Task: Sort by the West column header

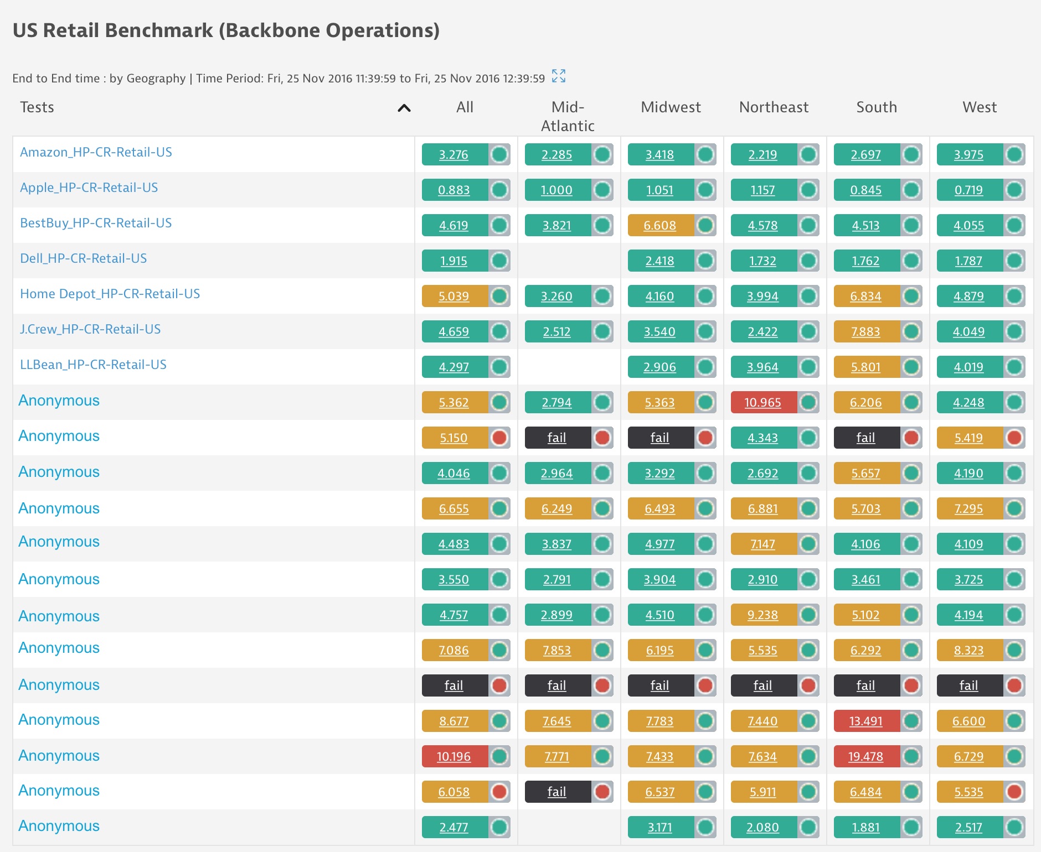Action: click(x=980, y=107)
